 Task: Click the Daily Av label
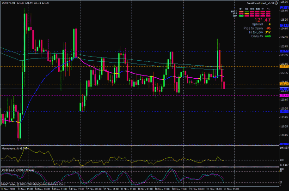[x=257, y=36]
